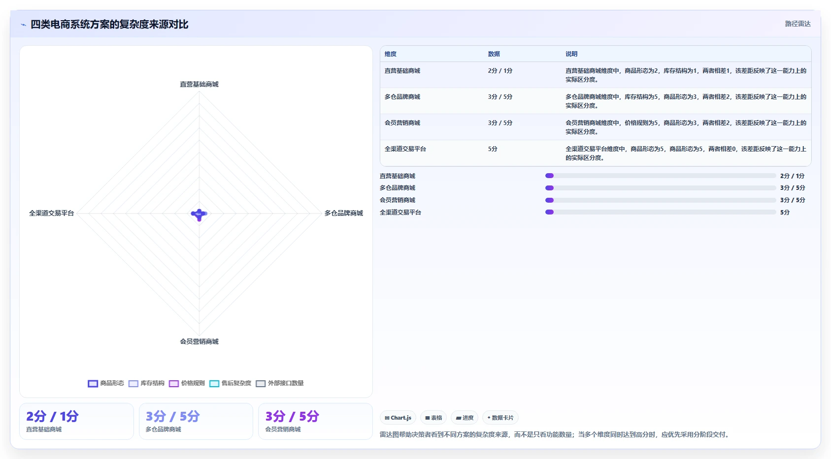Click the 直营基础商城 progress bar

click(661, 176)
